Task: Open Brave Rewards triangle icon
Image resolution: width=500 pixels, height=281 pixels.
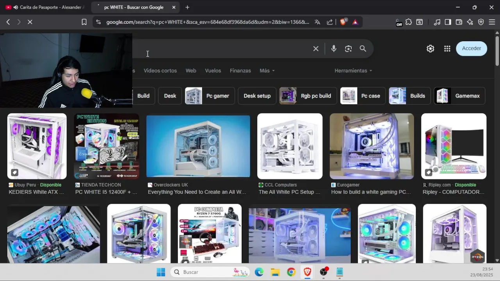Action: [x=355, y=22]
